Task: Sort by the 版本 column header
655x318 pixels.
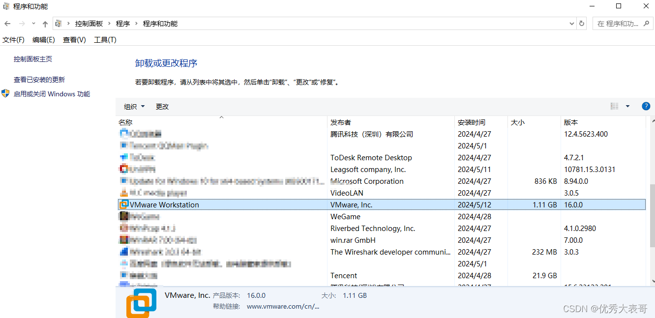Action: [x=603, y=122]
